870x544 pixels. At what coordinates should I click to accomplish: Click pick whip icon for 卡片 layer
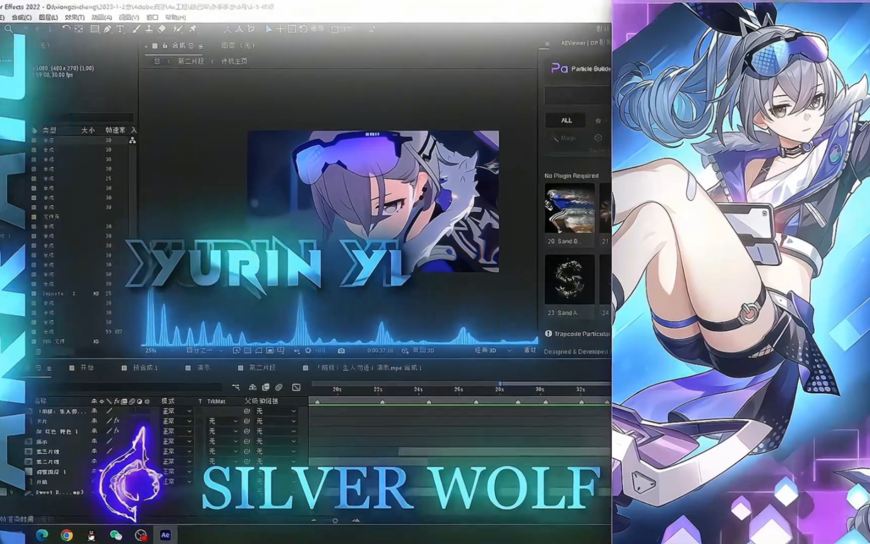pos(247,421)
